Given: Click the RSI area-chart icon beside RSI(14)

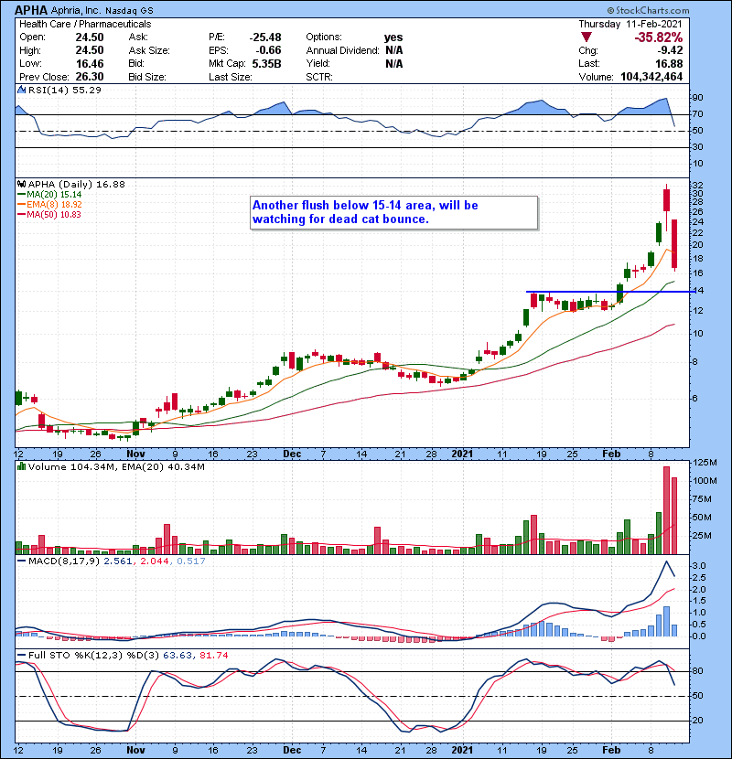Looking at the screenshot, I should [x=21, y=90].
